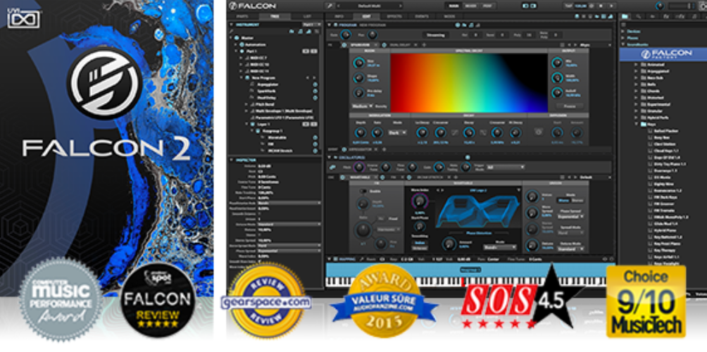Click the TAP tempo button
The image size is (707, 352).
tap(567, 6)
